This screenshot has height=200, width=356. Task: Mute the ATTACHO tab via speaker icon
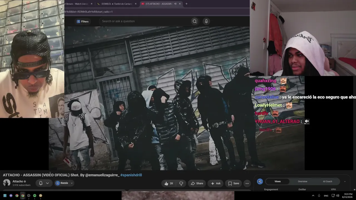(175, 4)
